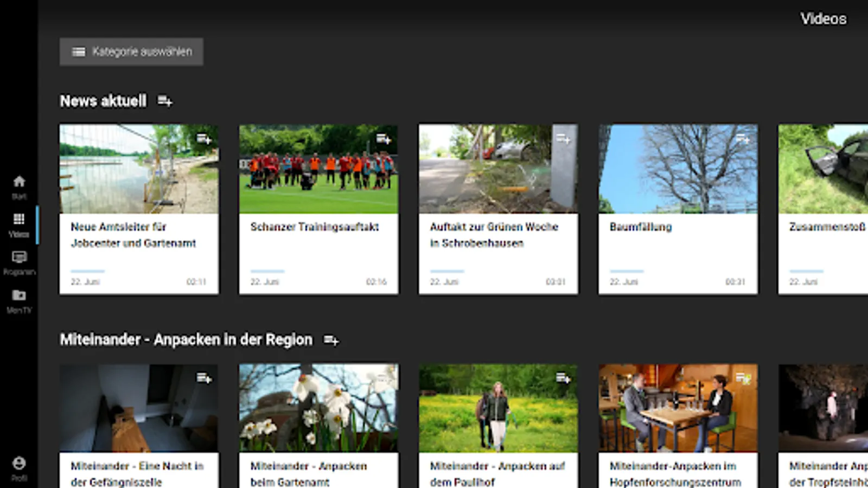Add Grüne Woche Schrobenhausen video to playlist

[x=563, y=139]
